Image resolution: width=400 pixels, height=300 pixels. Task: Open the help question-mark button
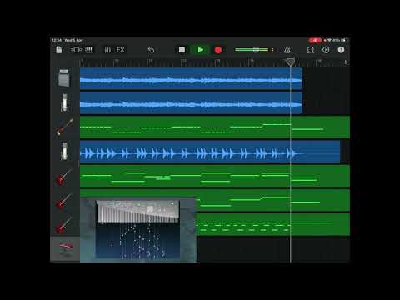click(341, 50)
